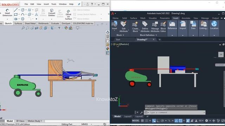225x126 pixels.
Task: Toggle AutoCAD polar tracking
Action: pyautogui.click(x=162, y=121)
